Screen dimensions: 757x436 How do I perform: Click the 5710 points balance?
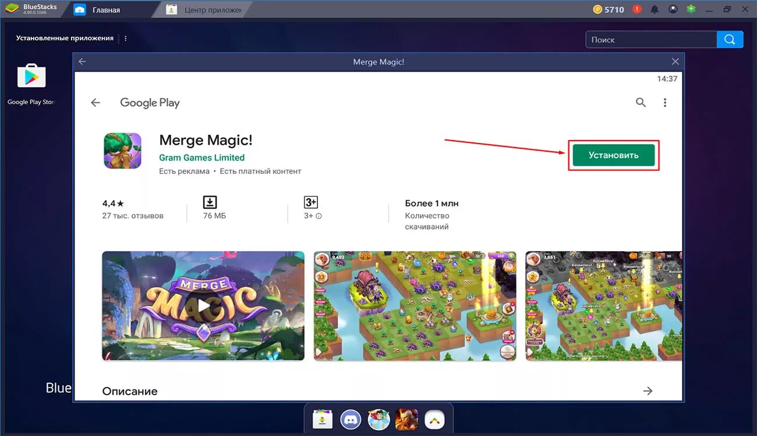614,10
